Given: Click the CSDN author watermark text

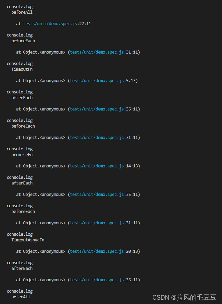Looking at the screenshot, I should pos(184,297).
